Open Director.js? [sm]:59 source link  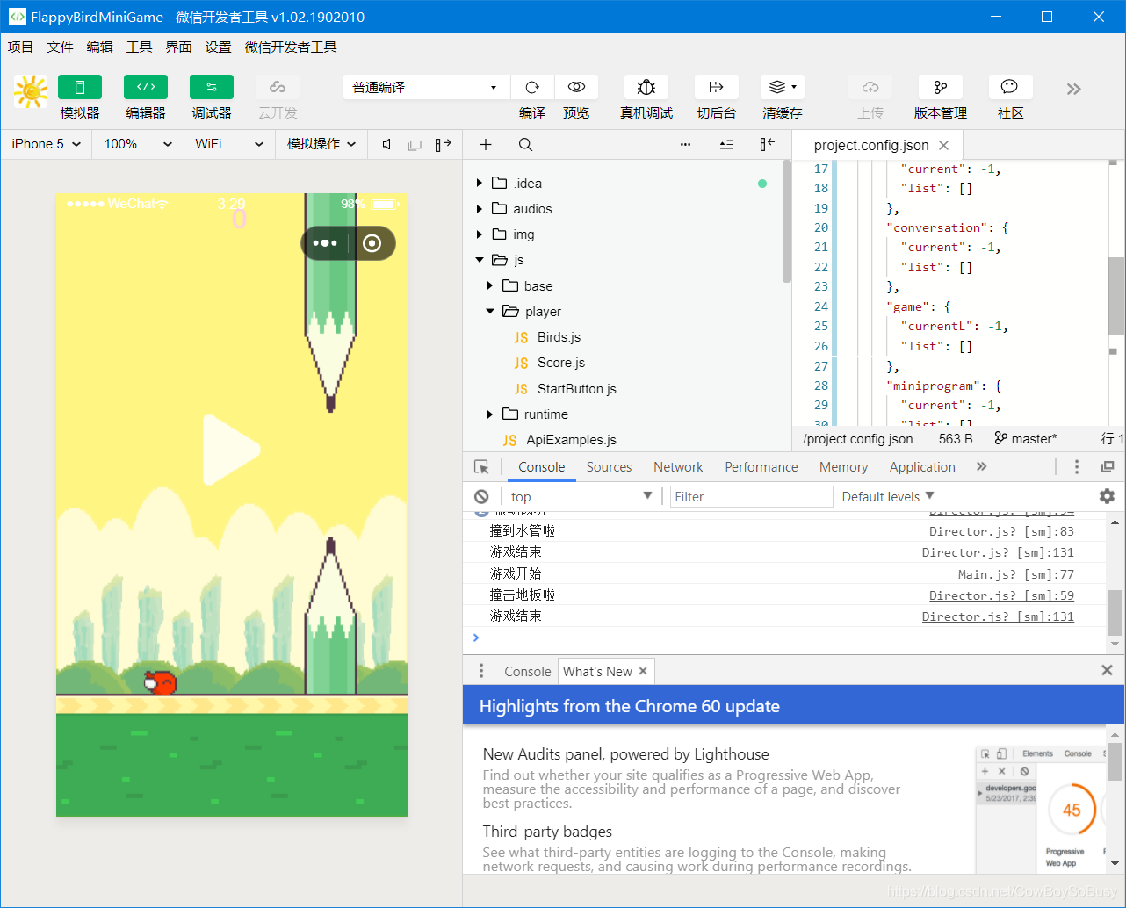(1001, 595)
